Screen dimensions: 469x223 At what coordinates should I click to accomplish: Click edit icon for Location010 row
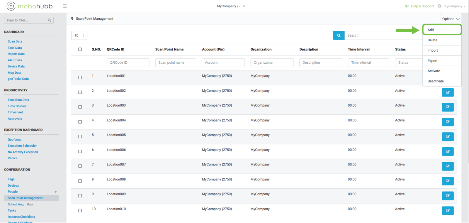(x=448, y=210)
